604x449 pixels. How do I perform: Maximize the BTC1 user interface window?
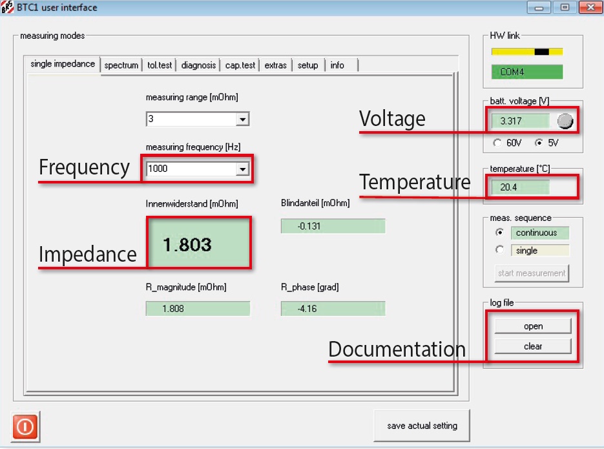pyautogui.click(x=565, y=7)
